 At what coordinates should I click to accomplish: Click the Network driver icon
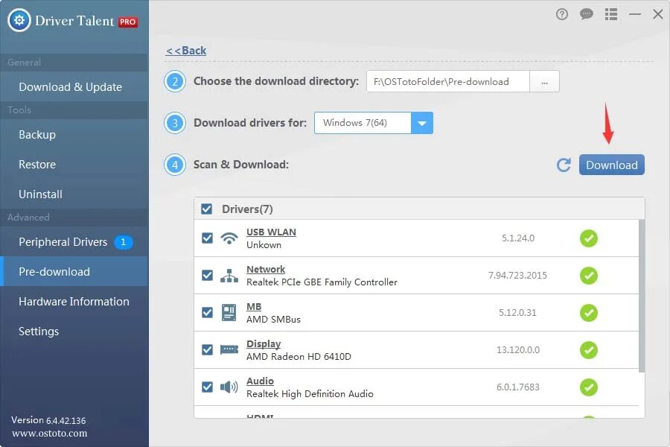pyautogui.click(x=229, y=276)
